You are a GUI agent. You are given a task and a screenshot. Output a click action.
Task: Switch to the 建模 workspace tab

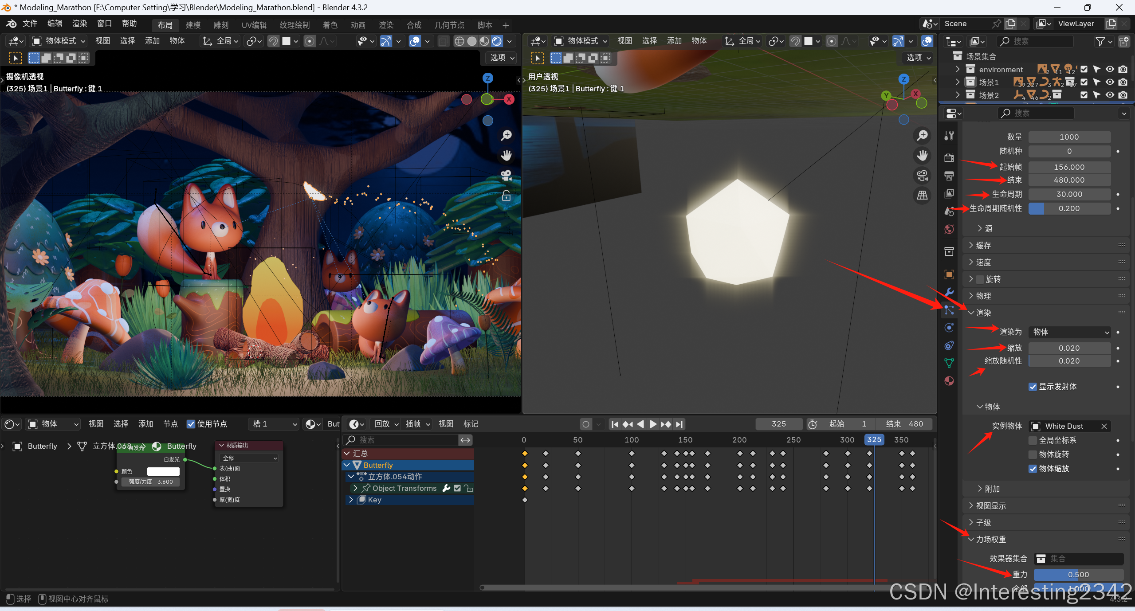[193, 25]
